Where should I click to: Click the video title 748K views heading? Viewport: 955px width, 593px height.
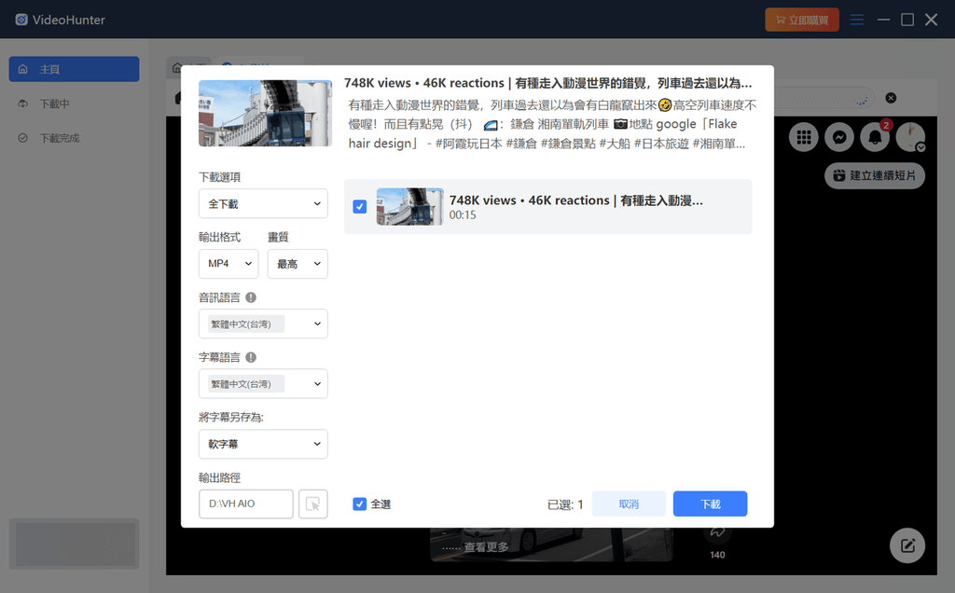pyautogui.click(x=547, y=83)
